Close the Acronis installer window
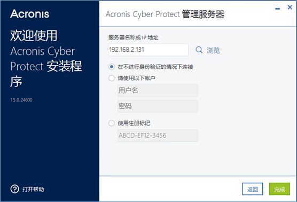 290,7
